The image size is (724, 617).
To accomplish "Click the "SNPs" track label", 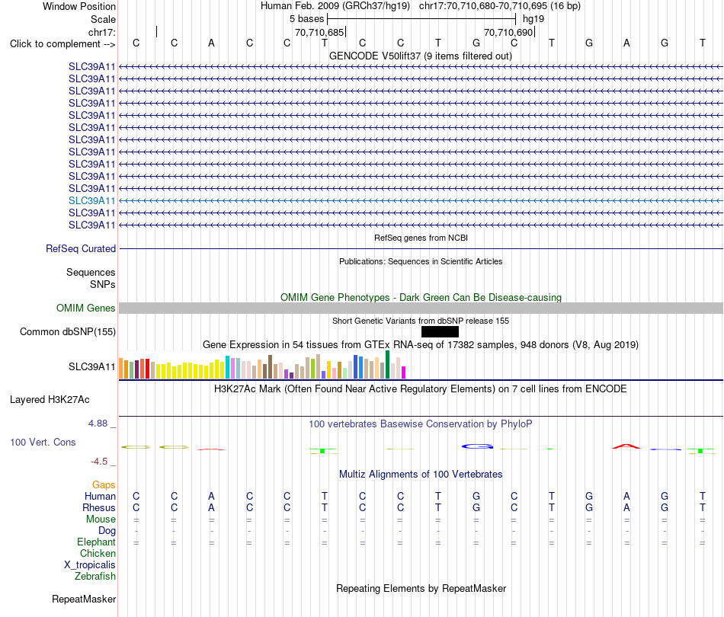I will [x=103, y=284].
